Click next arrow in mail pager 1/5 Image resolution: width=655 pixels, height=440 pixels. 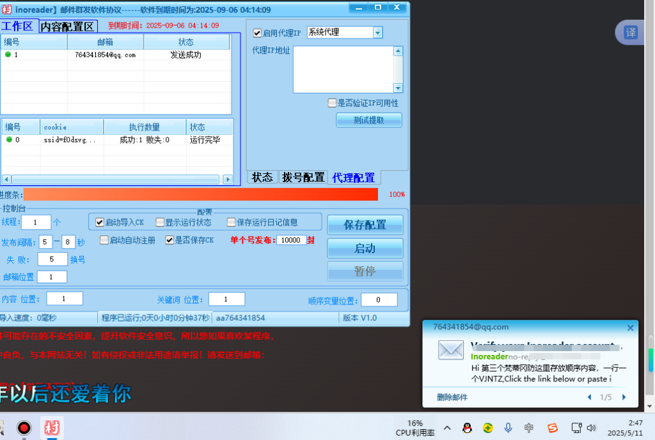click(624, 397)
